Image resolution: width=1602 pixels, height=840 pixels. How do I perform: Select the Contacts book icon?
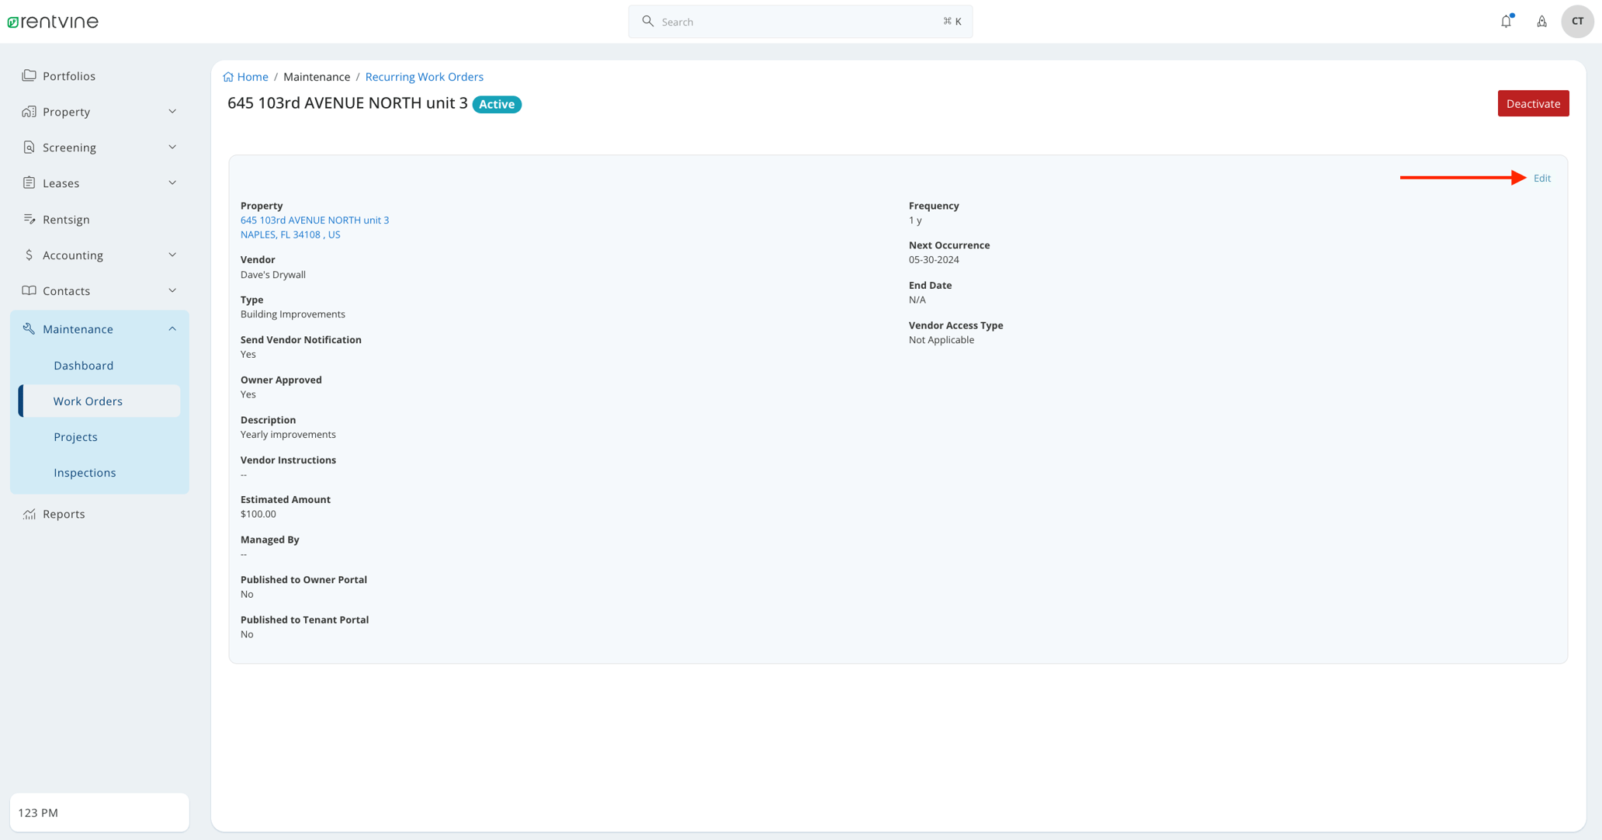[29, 290]
